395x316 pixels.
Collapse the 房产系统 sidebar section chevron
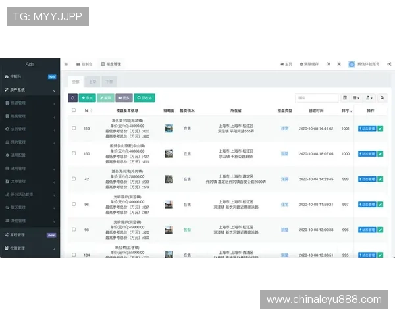[x=54, y=90]
